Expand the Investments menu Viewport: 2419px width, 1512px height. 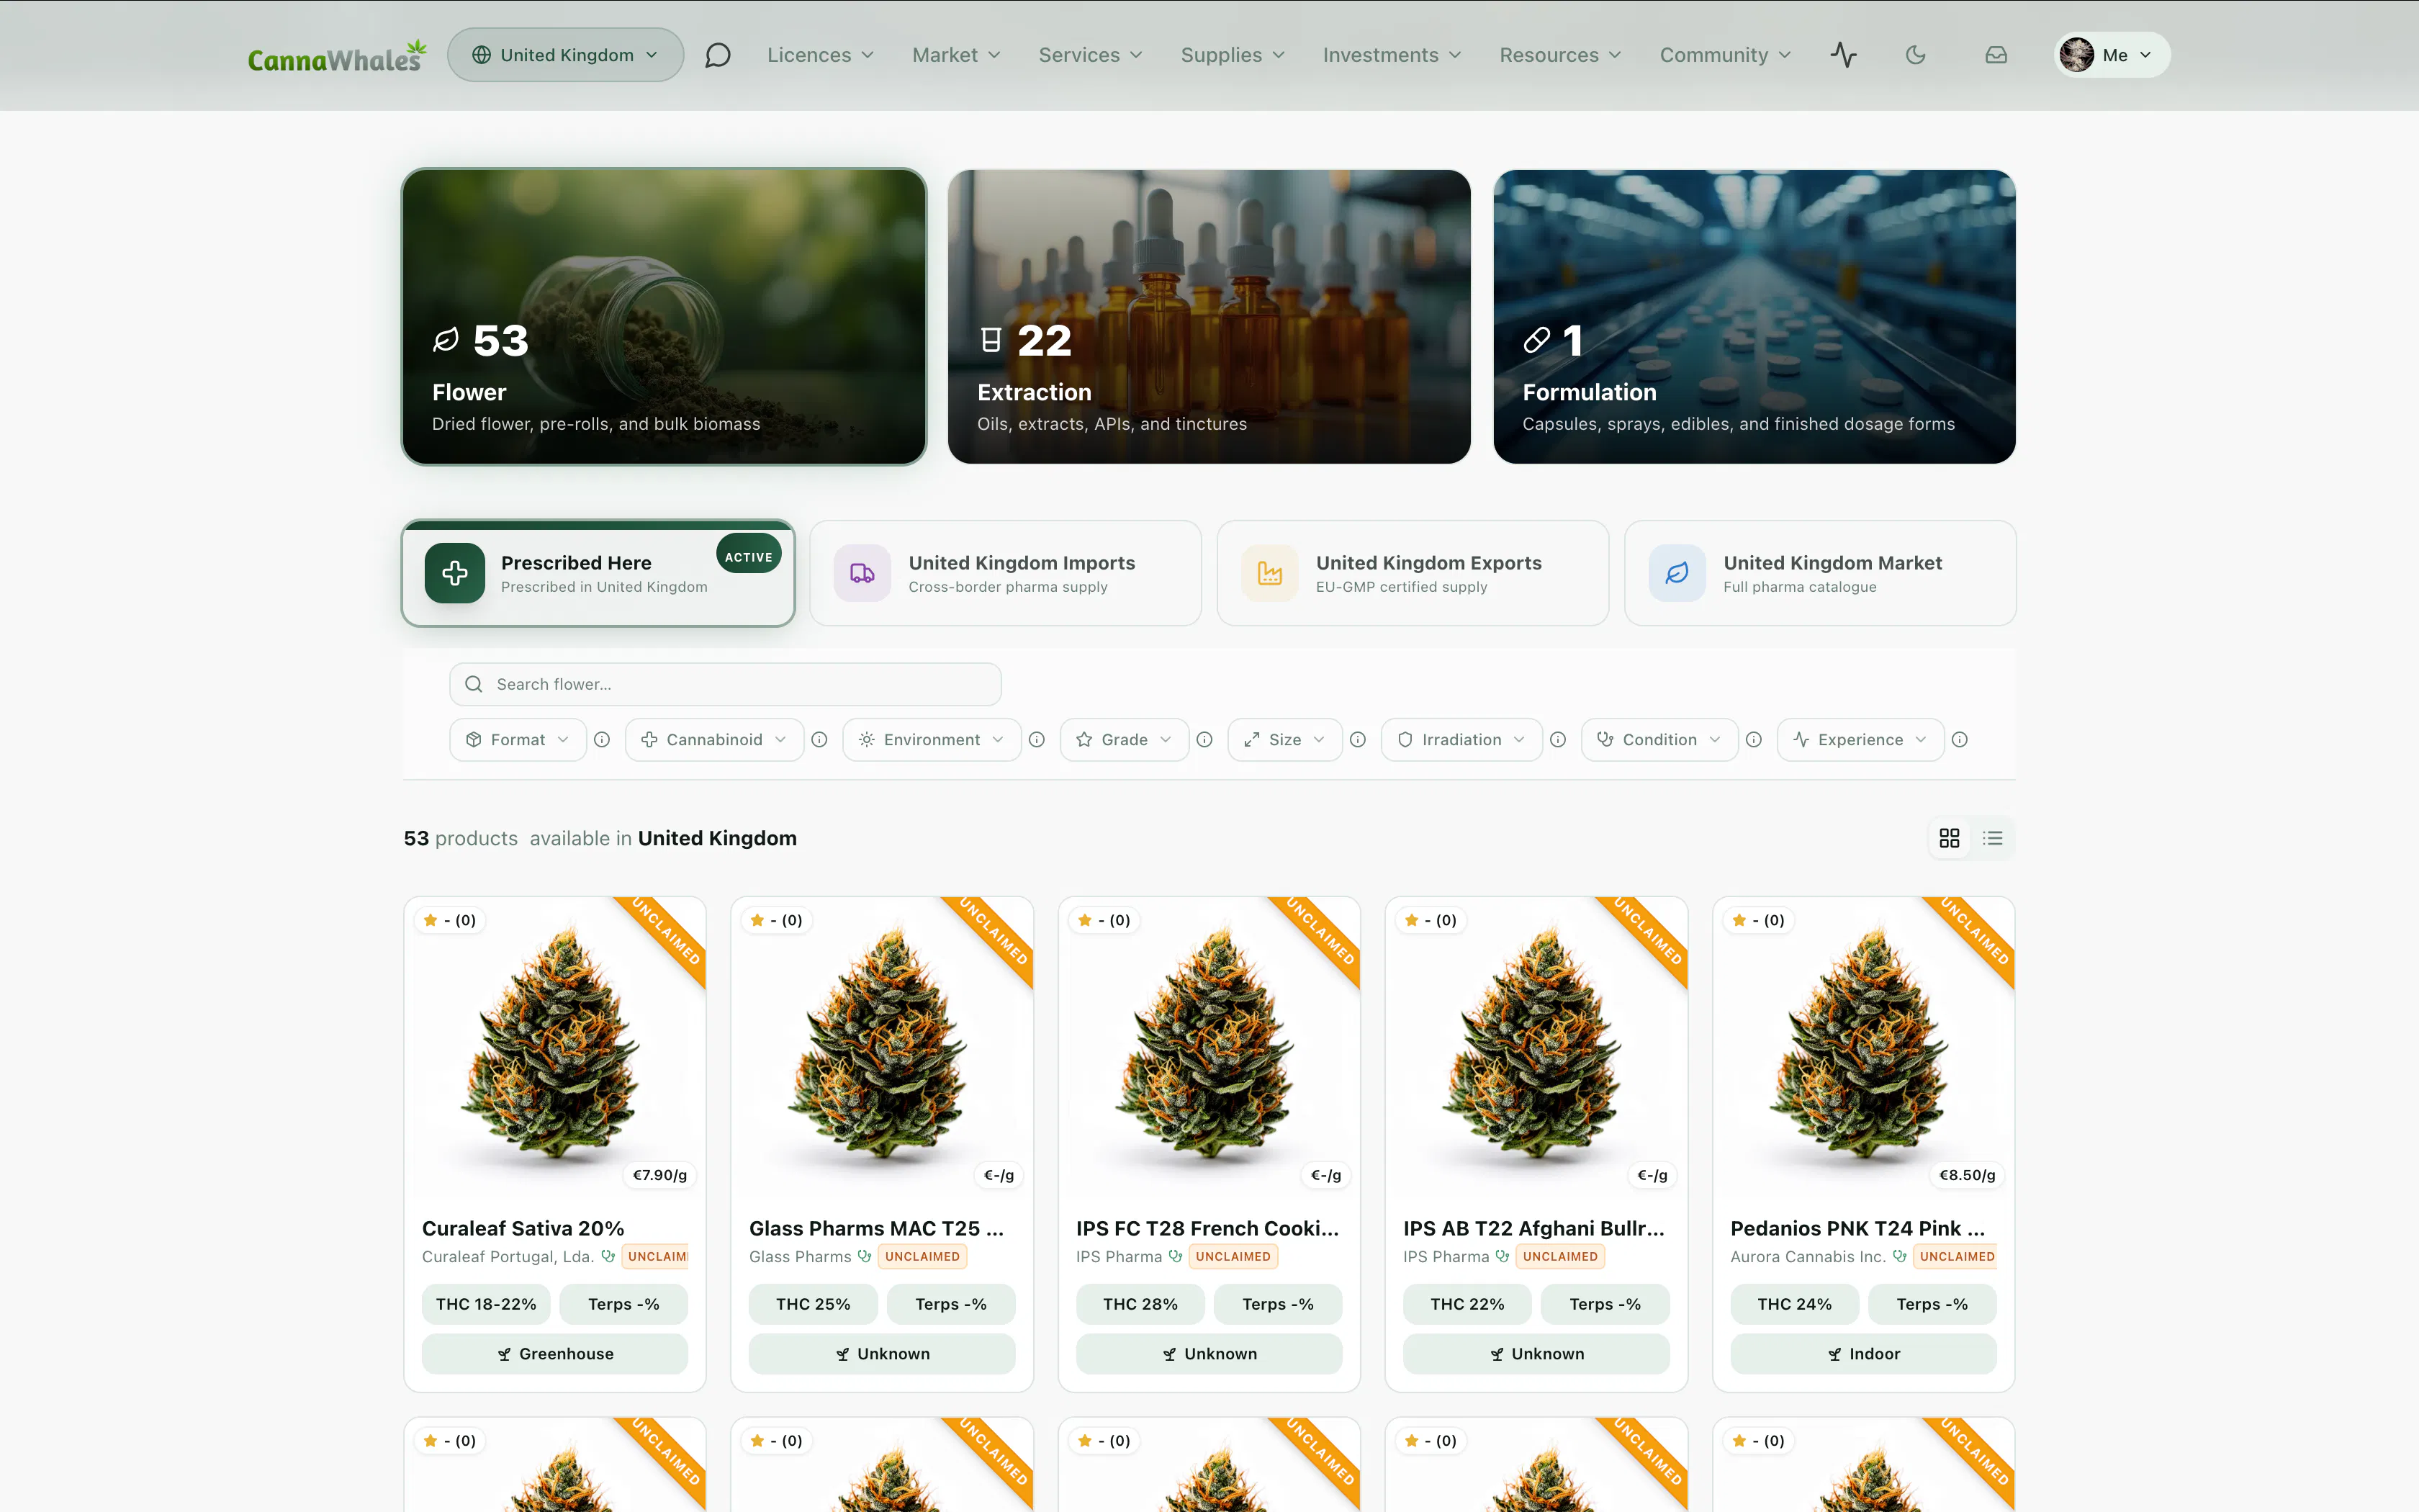coord(1392,55)
